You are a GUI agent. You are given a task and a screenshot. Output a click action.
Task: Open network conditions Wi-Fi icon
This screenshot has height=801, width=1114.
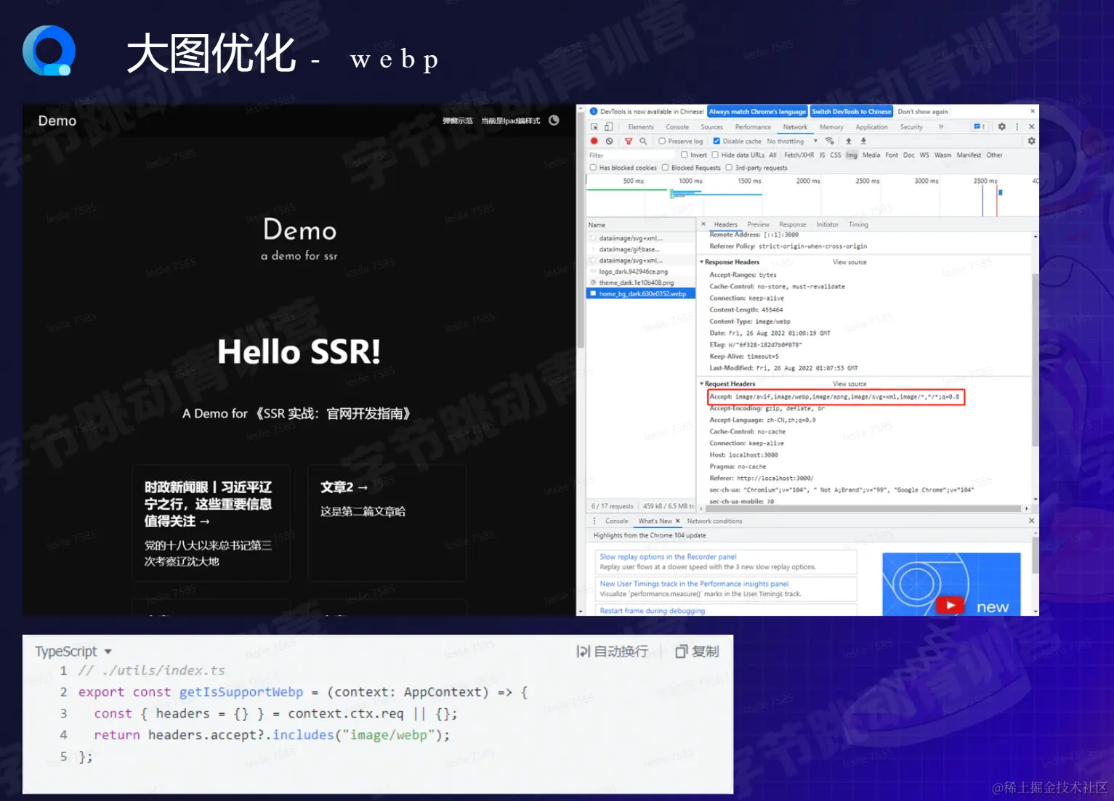click(829, 141)
